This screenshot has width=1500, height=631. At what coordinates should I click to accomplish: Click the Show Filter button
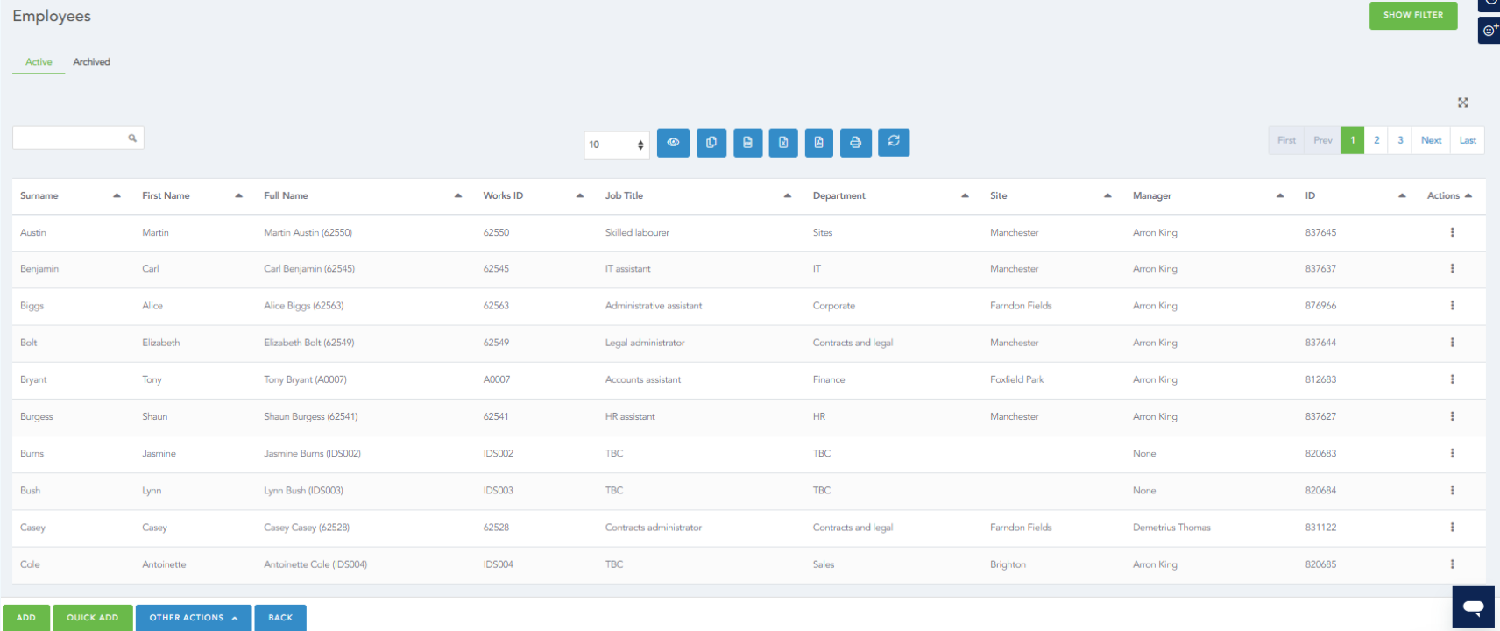click(1412, 15)
